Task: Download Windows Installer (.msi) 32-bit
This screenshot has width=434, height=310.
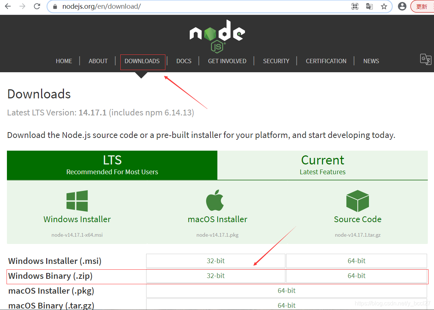Action: (216, 261)
